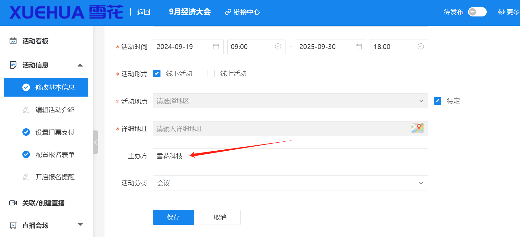The width and height of the screenshot is (520, 237).
Task: Click the end time field 18:00
Action: click(x=399, y=47)
